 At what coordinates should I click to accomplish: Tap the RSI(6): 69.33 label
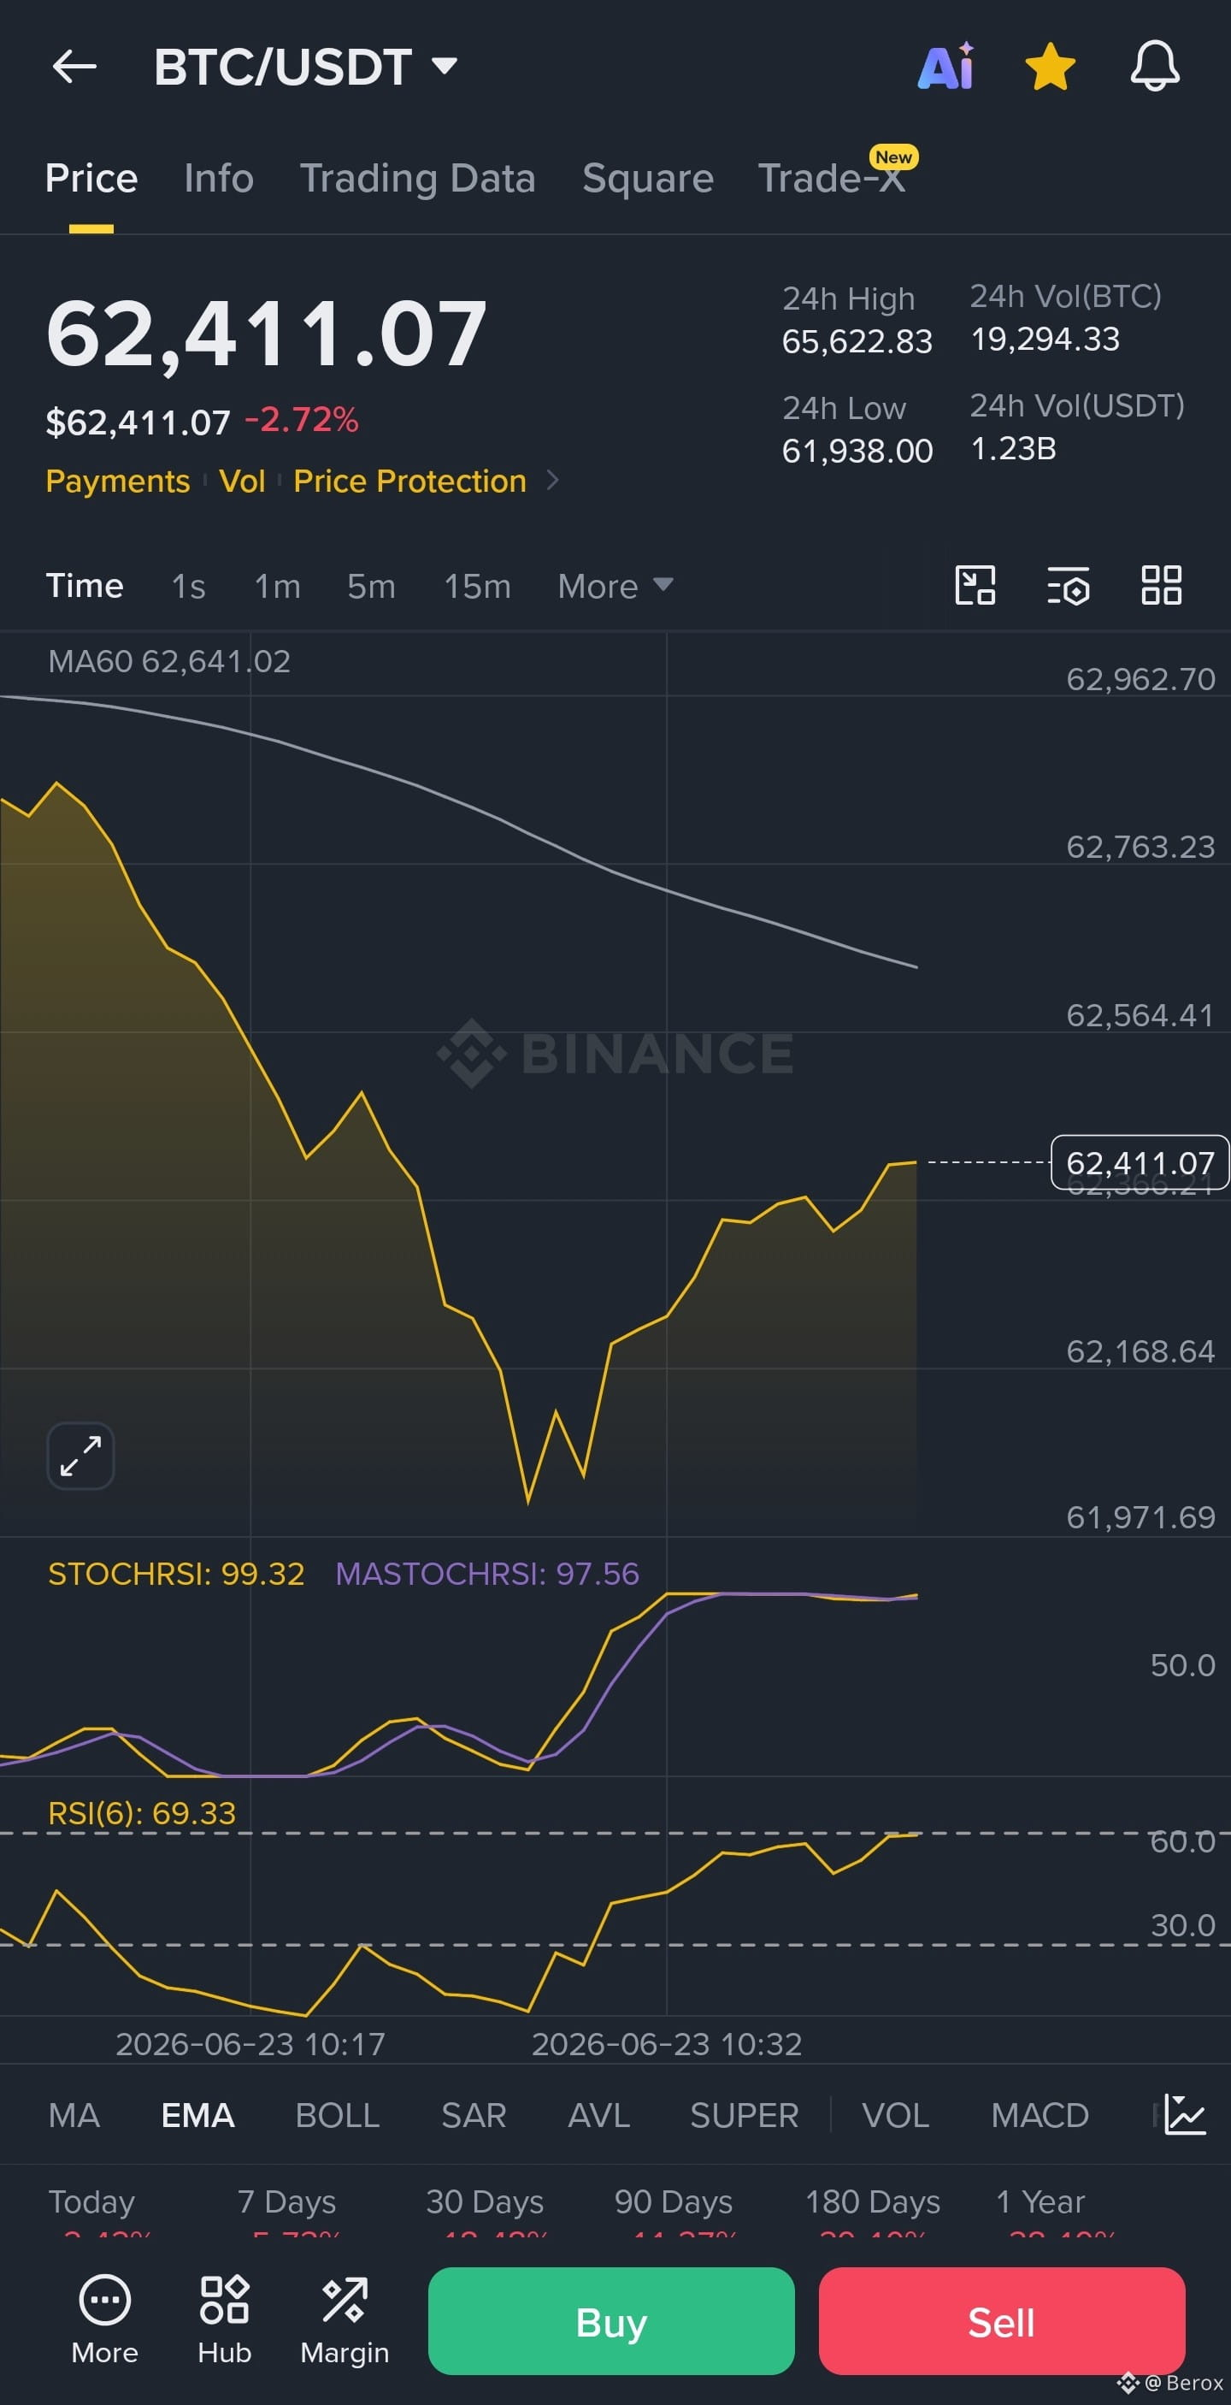(x=142, y=1812)
